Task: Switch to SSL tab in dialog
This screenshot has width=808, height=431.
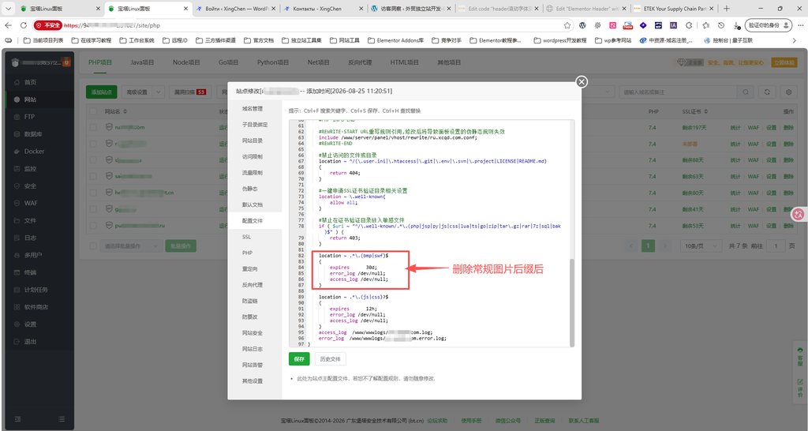Action: pos(246,237)
